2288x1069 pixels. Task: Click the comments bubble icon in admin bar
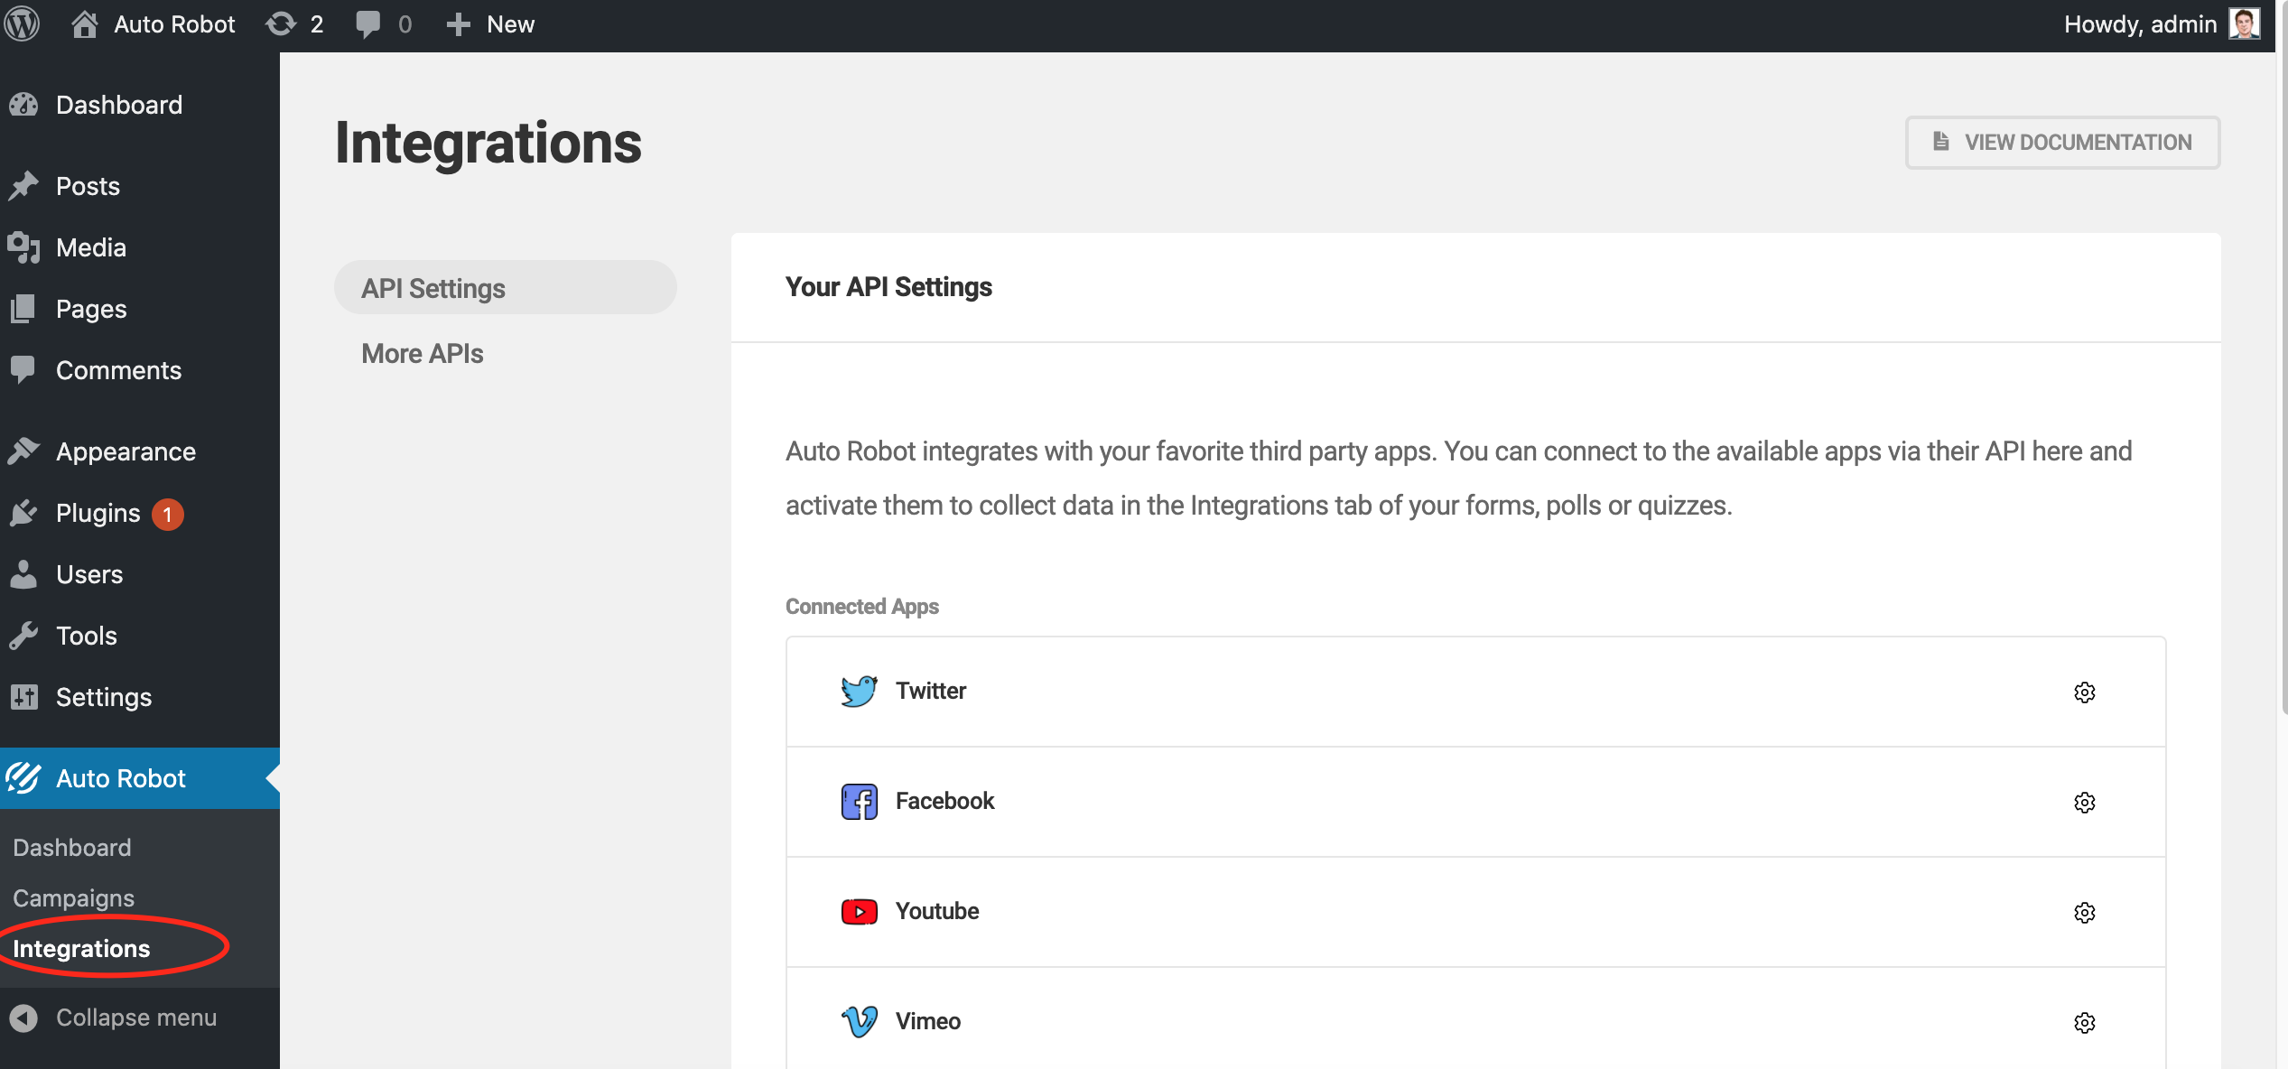point(368,24)
